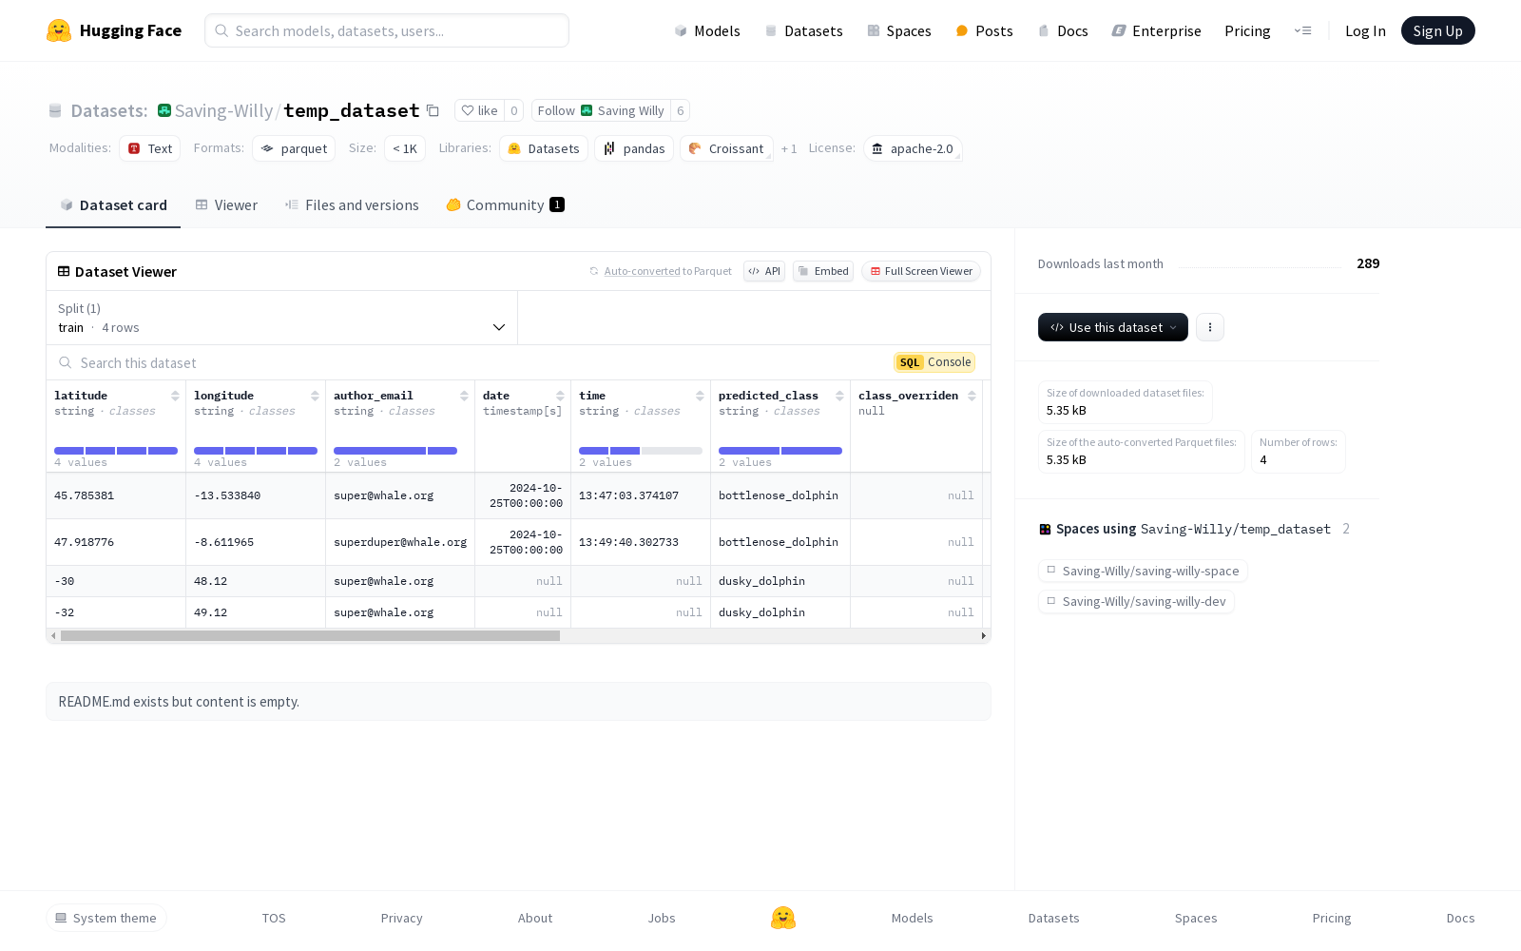Click the Embed button

823,271
